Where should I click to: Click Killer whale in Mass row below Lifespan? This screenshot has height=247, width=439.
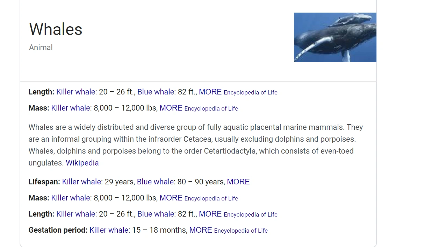[x=71, y=198]
